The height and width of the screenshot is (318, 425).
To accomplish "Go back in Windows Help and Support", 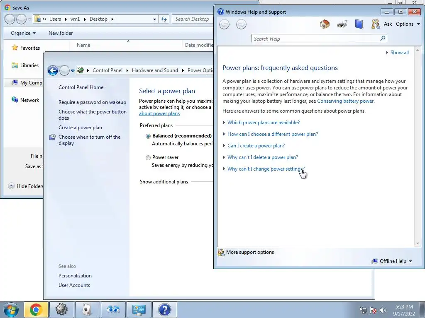I will click(224, 24).
